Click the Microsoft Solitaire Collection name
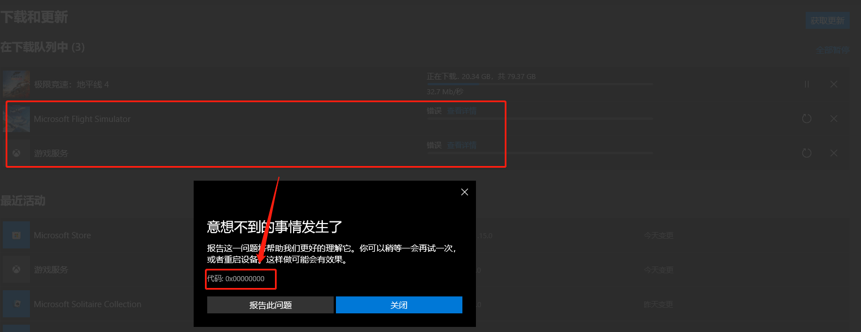 [x=88, y=304]
